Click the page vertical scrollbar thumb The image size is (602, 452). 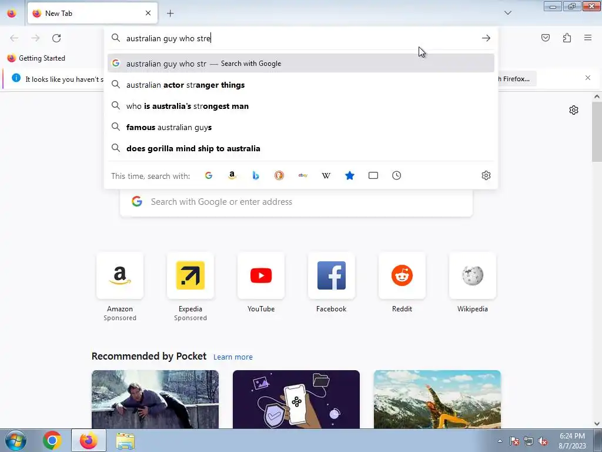[597, 132]
